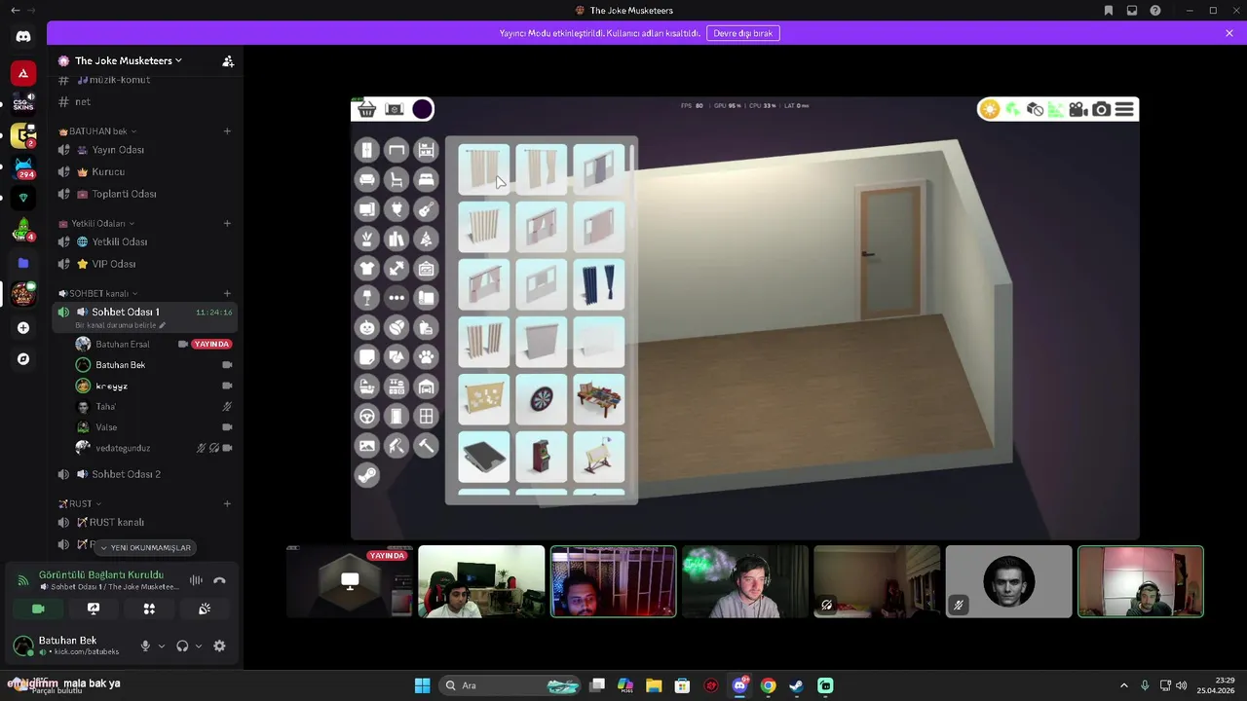Toggle the sun lighting button
1247x701 pixels.
click(990, 109)
